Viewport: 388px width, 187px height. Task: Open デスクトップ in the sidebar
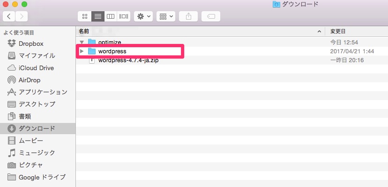coord(37,104)
